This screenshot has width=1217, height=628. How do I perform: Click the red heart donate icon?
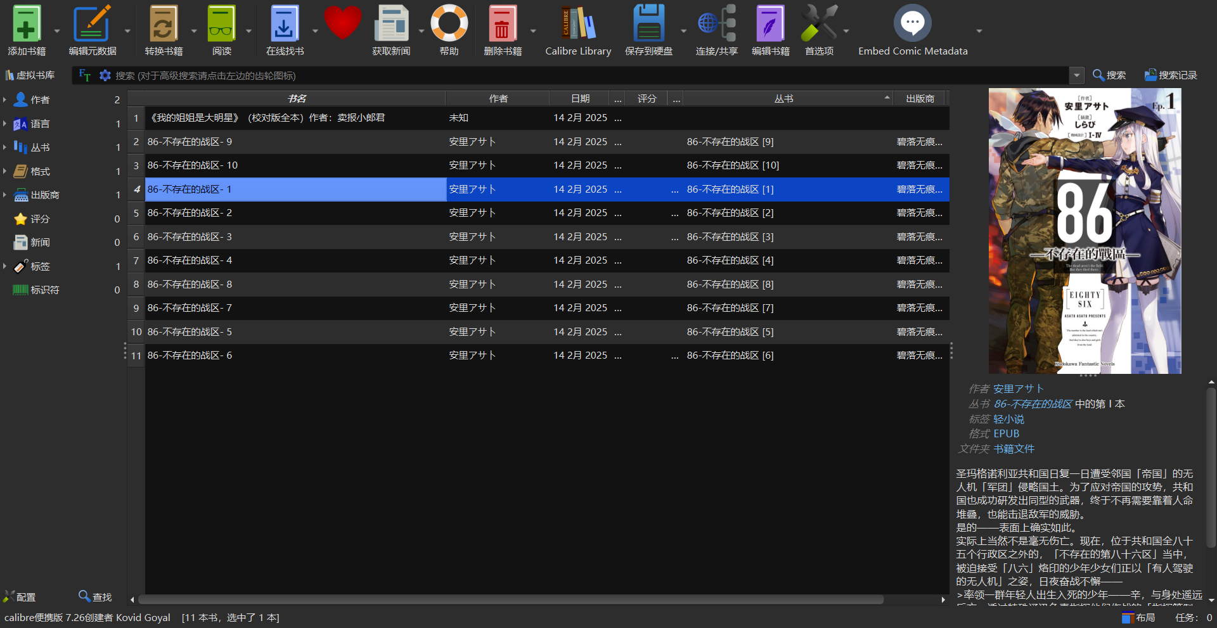[x=342, y=23]
